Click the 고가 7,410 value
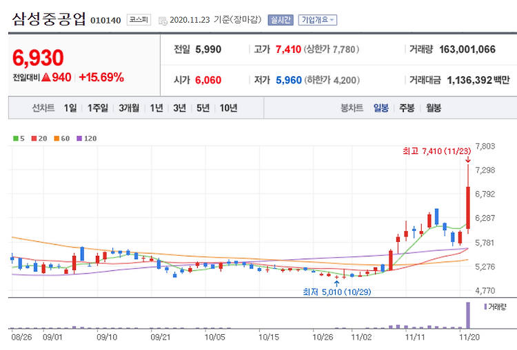517x350 pixels. [288, 50]
